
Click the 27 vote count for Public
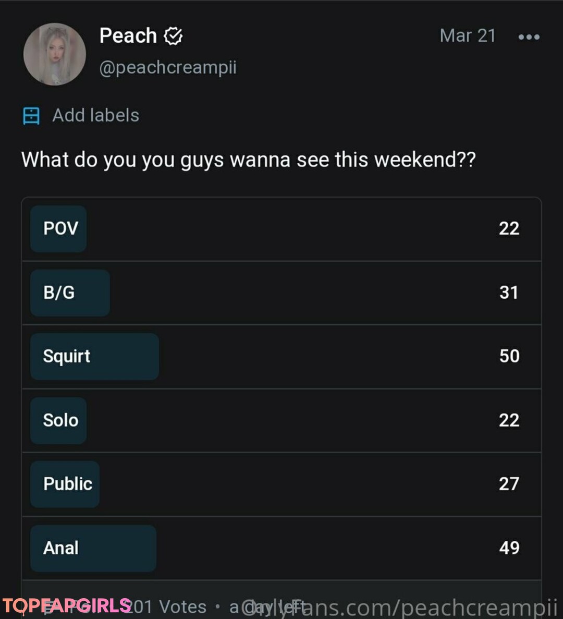[x=509, y=484]
